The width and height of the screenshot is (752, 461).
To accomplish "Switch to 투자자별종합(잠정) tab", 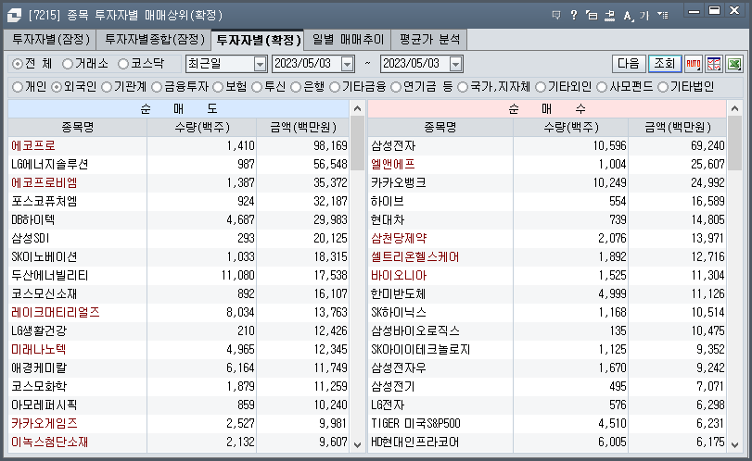I will (155, 39).
